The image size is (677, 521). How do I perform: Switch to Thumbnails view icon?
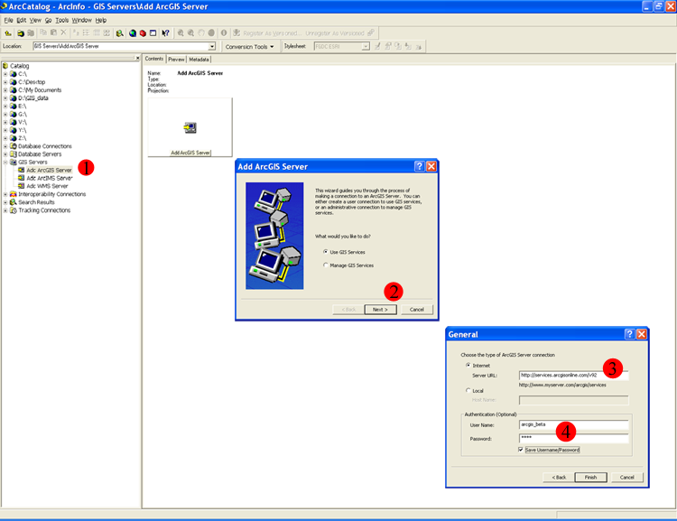point(107,33)
